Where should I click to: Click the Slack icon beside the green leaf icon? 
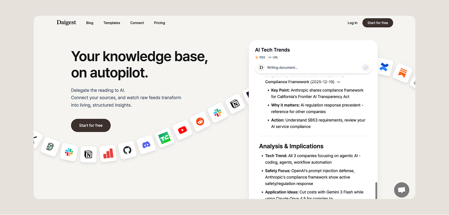coord(69,152)
